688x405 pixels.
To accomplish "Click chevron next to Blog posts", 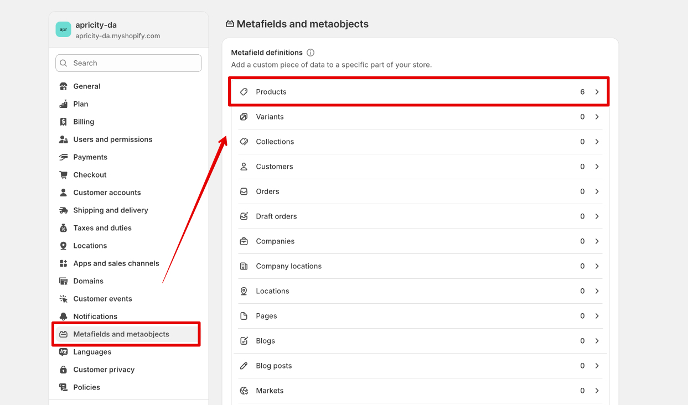I will point(597,366).
